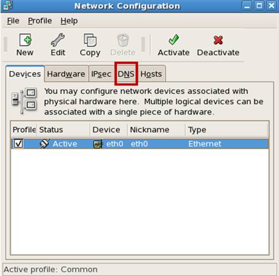The width and height of the screenshot is (279, 276).
Task: Open the IPsec tab
Action: click(x=101, y=74)
